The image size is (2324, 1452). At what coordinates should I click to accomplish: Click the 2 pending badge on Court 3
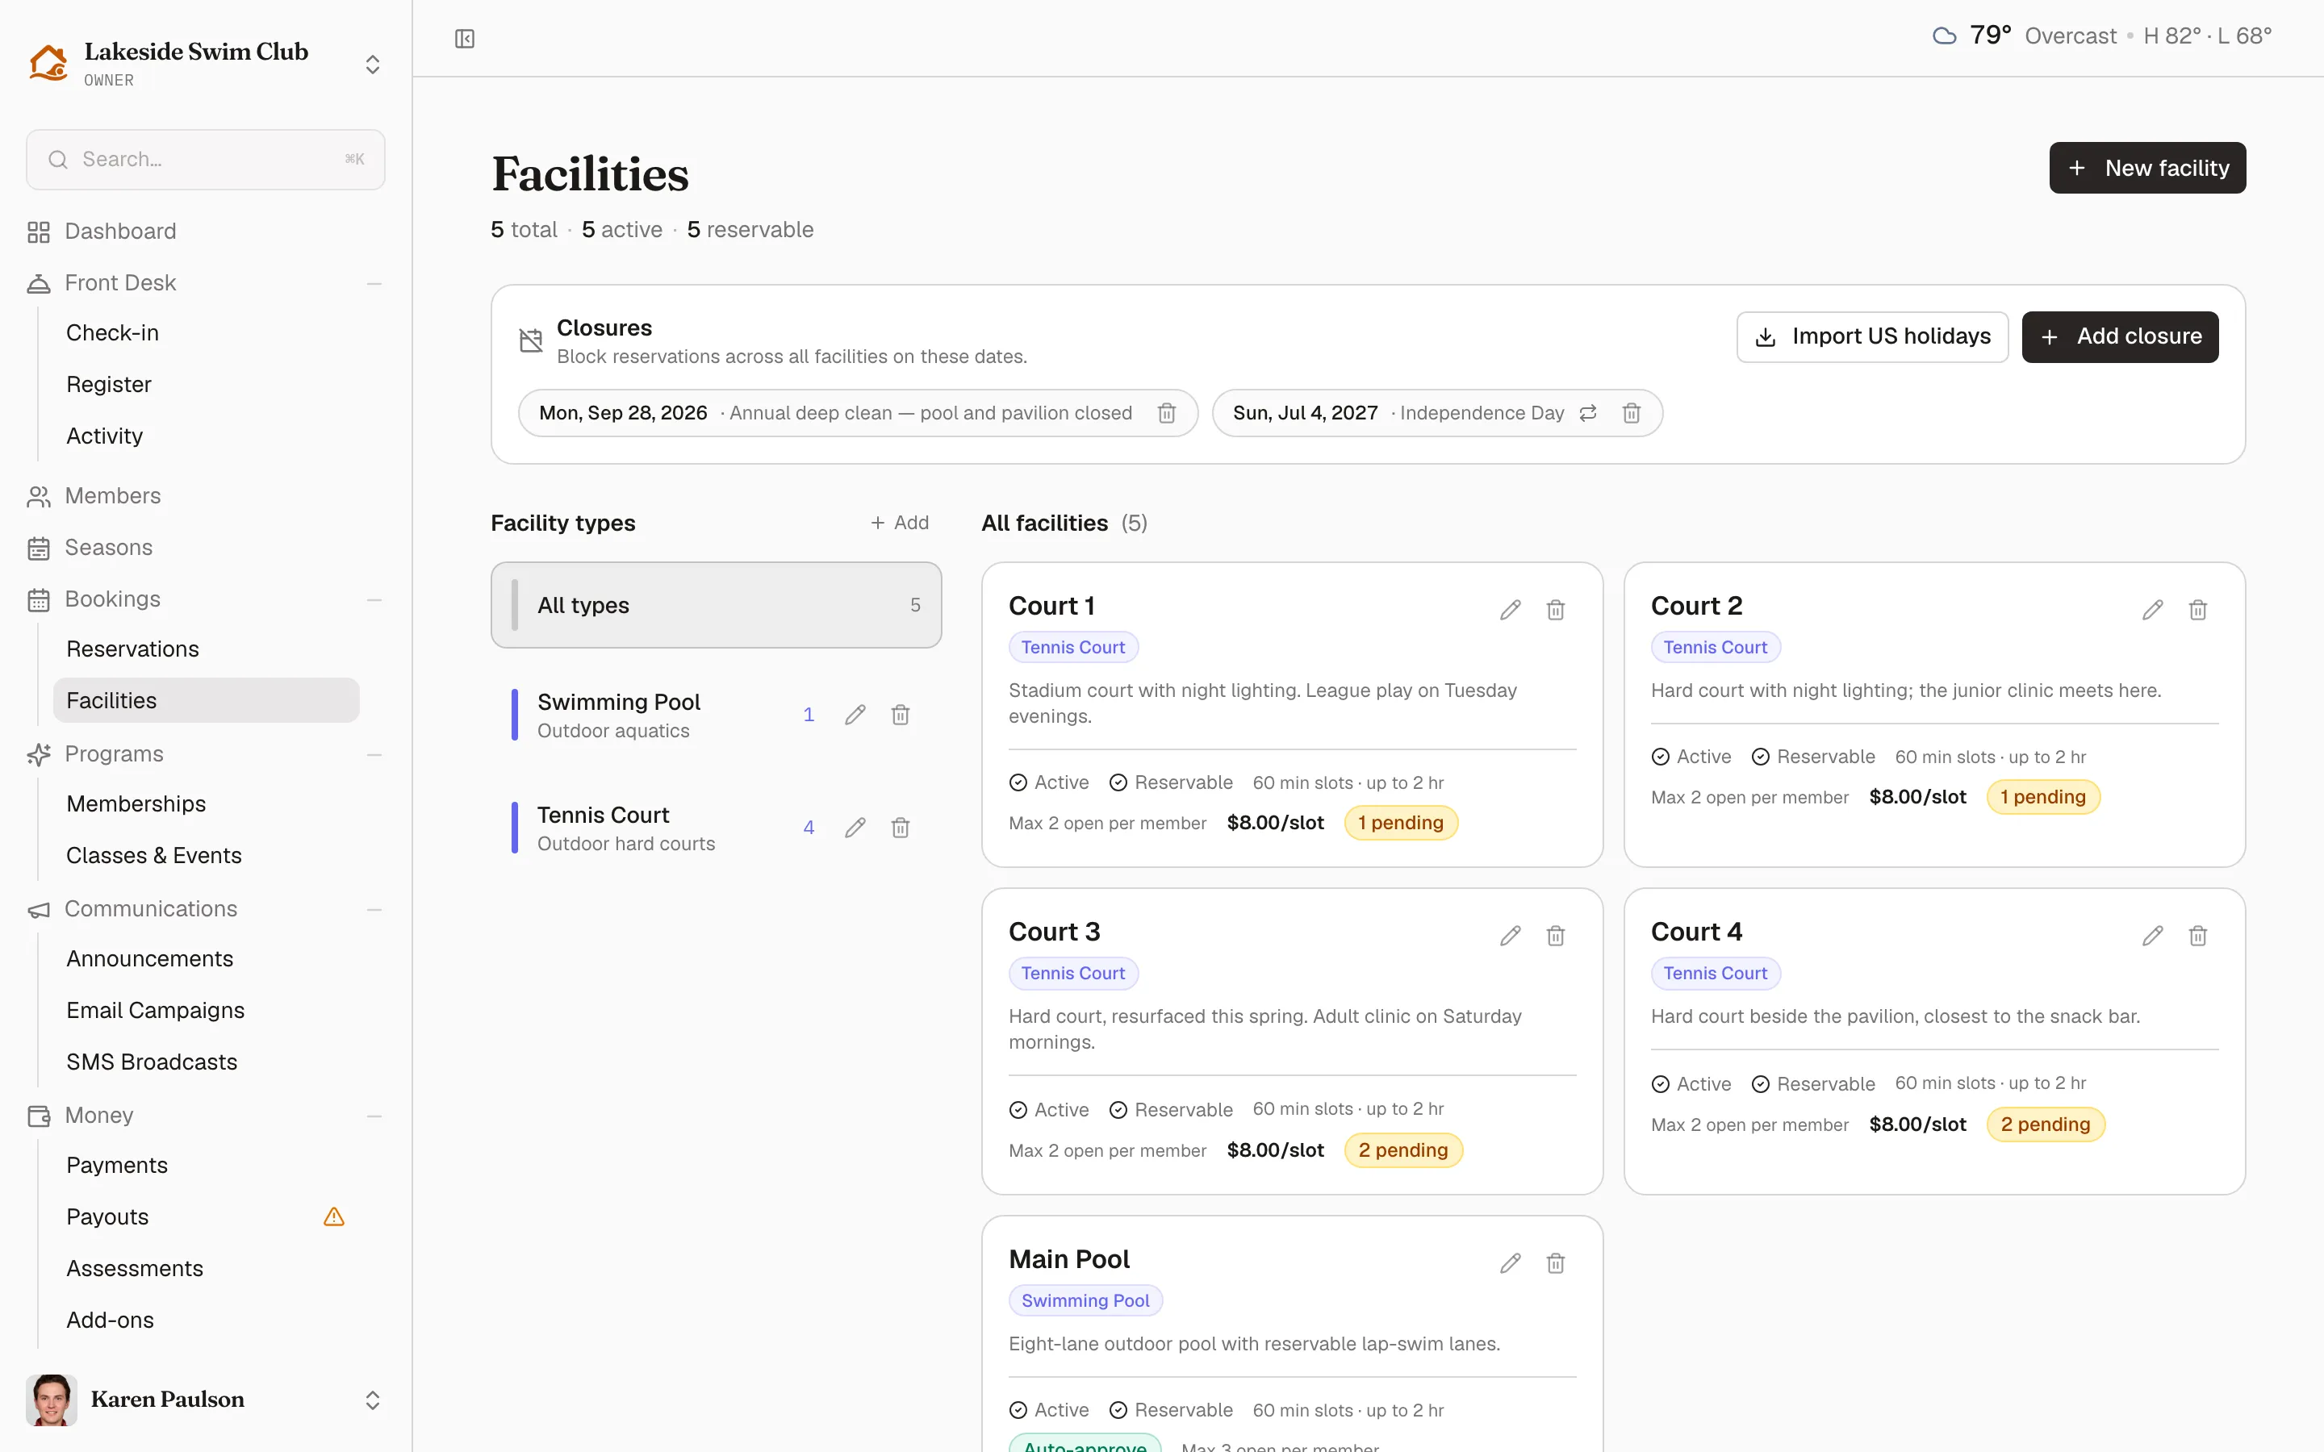click(x=1403, y=1150)
